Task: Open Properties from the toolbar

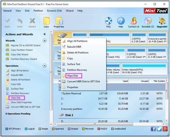Action: 59,23
